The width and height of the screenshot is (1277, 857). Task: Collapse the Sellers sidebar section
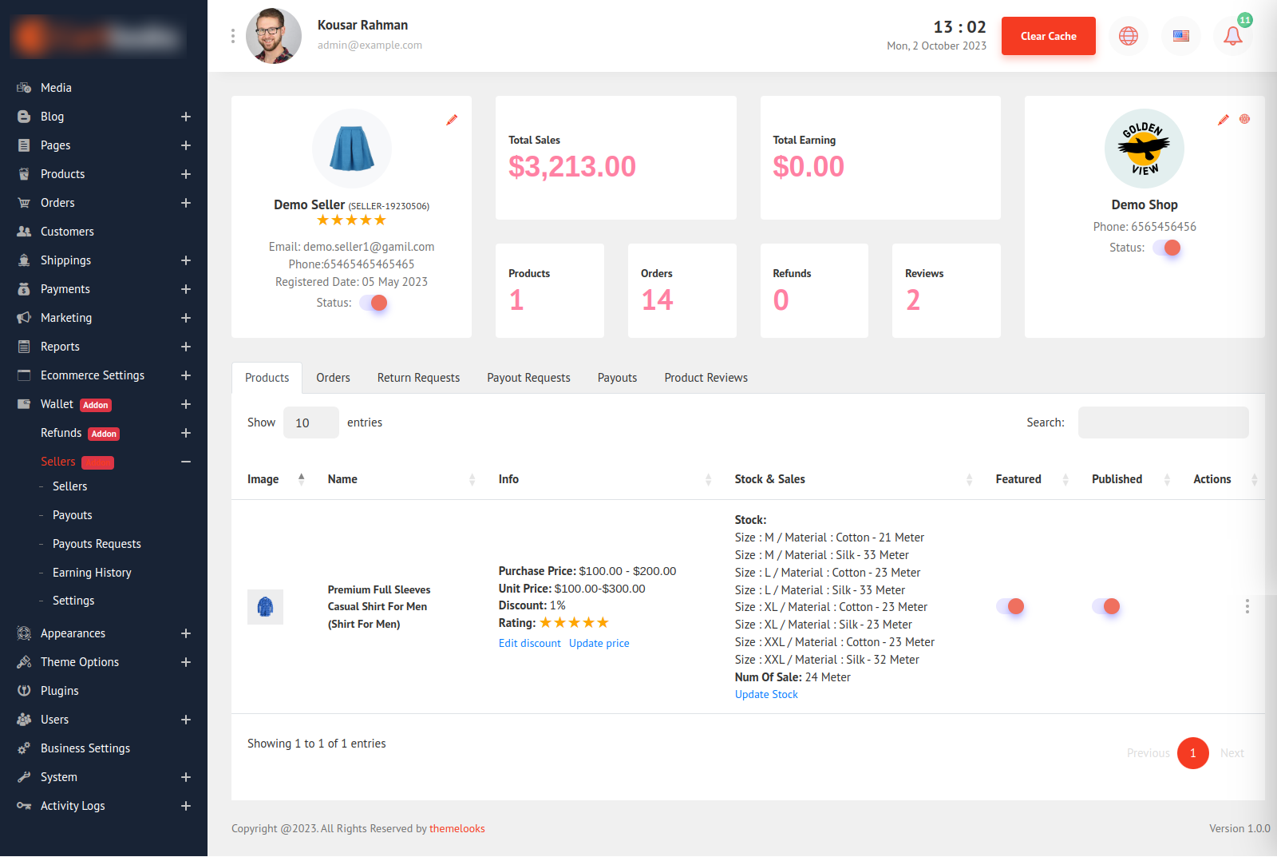185,462
